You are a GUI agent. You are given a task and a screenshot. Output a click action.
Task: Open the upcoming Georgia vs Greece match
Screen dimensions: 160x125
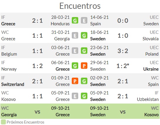coord(40,111)
